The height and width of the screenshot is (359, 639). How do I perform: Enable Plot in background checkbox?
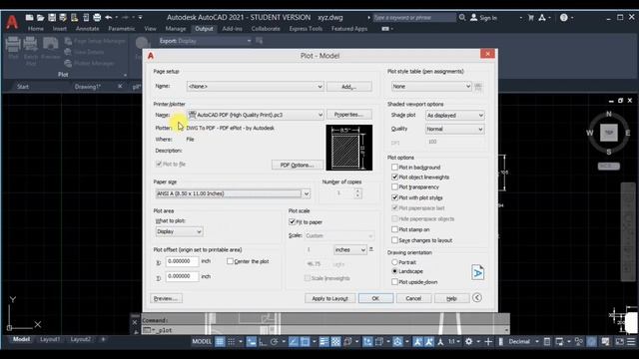pos(394,167)
